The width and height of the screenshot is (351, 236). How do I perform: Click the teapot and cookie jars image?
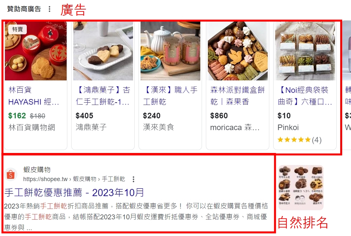(x=170, y=51)
